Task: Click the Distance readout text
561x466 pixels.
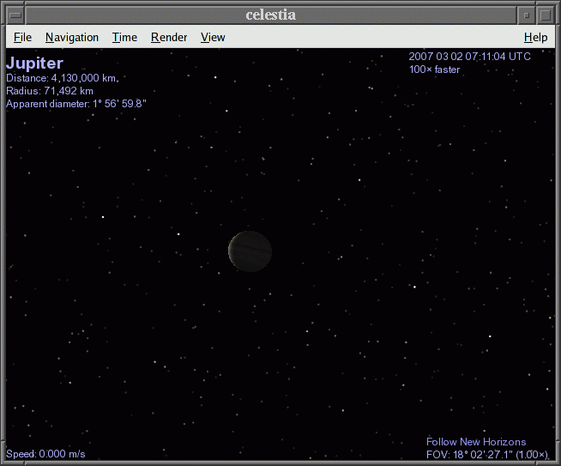Action: click(61, 78)
